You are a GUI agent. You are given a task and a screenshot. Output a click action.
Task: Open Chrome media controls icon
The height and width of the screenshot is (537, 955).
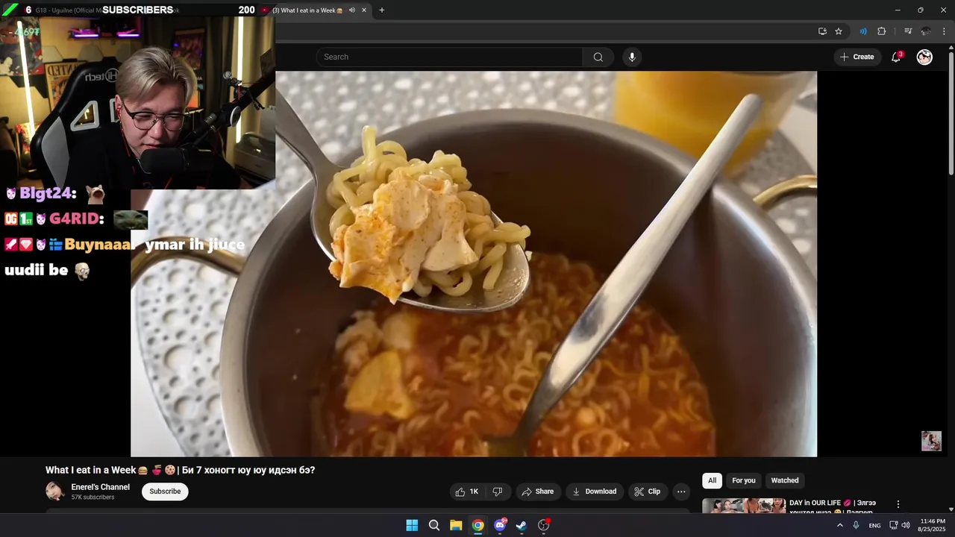click(908, 31)
